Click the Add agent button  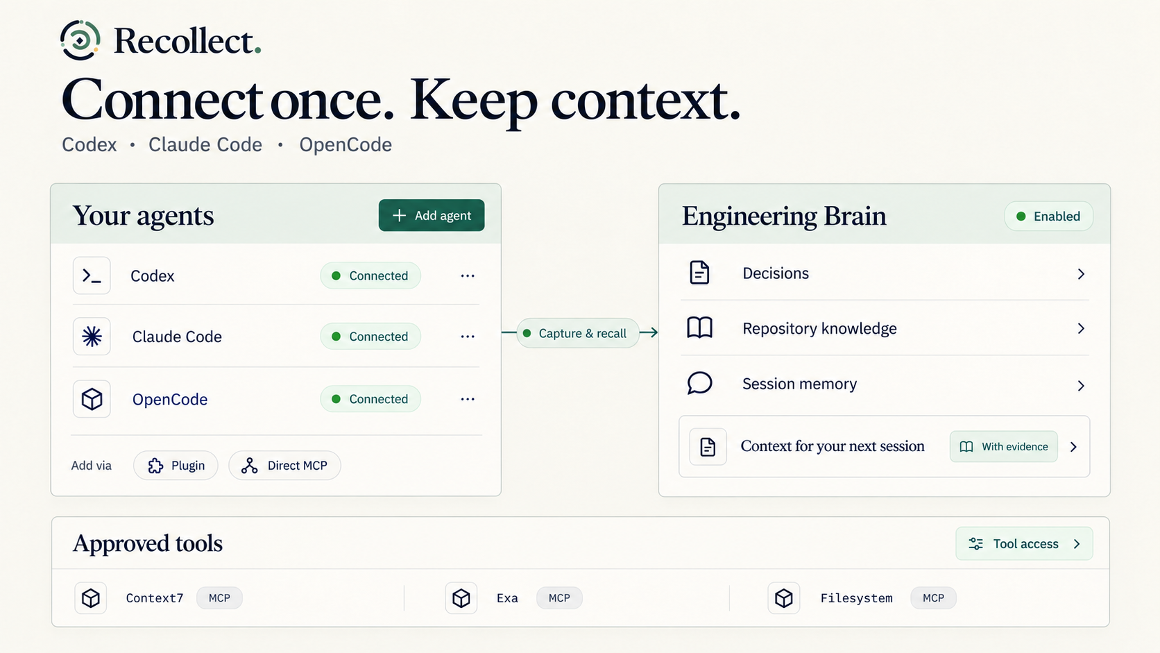point(432,216)
